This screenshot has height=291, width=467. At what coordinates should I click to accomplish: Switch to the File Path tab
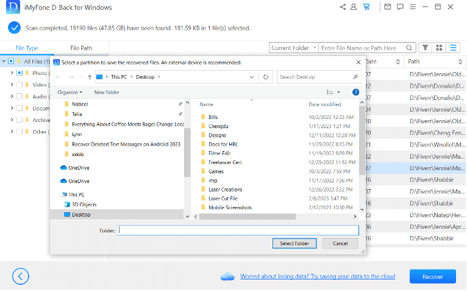81,48
